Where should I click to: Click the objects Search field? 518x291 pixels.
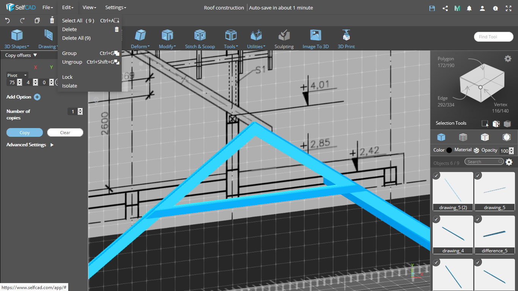click(x=485, y=162)
